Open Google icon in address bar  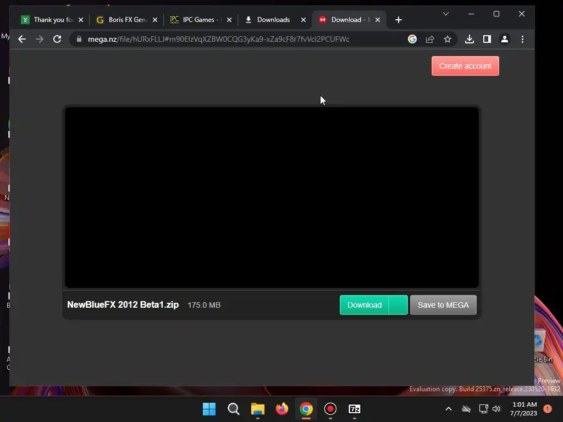point(412,39)
